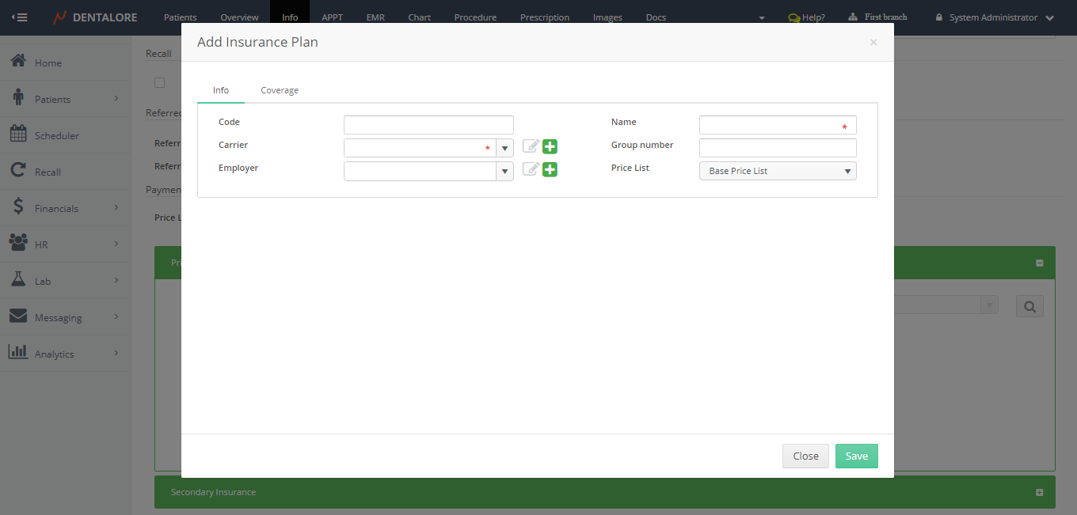Save the insurance plan
The image size is (1077, 515).
pyautogui.click(x=856, y=456)
